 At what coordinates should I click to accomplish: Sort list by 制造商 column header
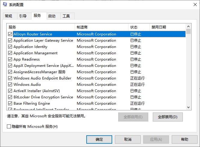coord(101,27)
